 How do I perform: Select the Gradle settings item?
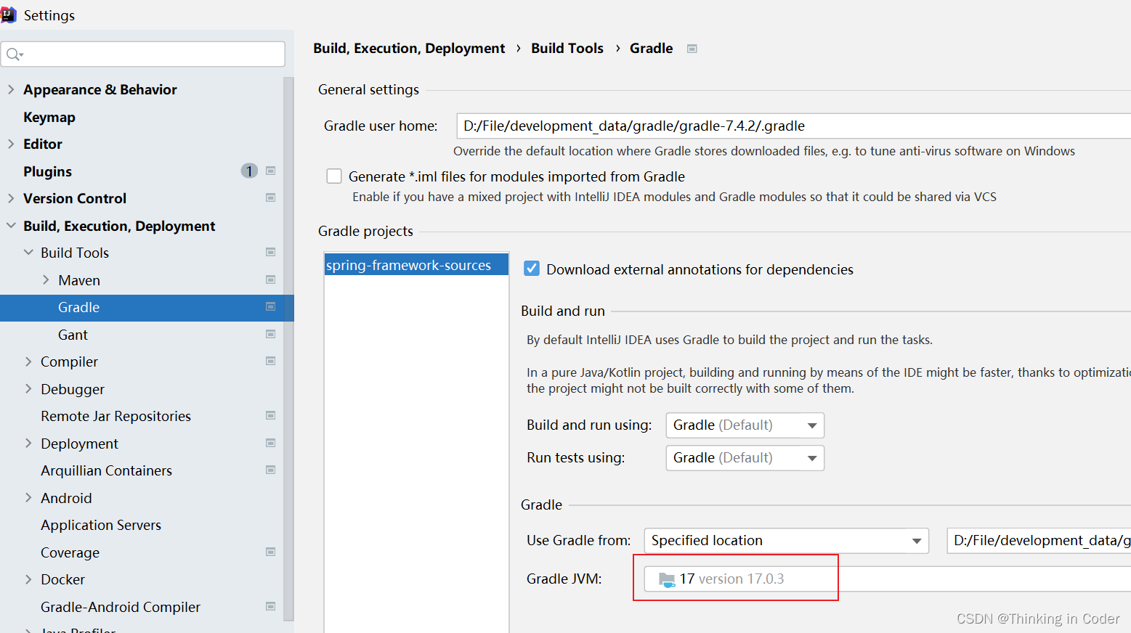click(x=147, y=307)
